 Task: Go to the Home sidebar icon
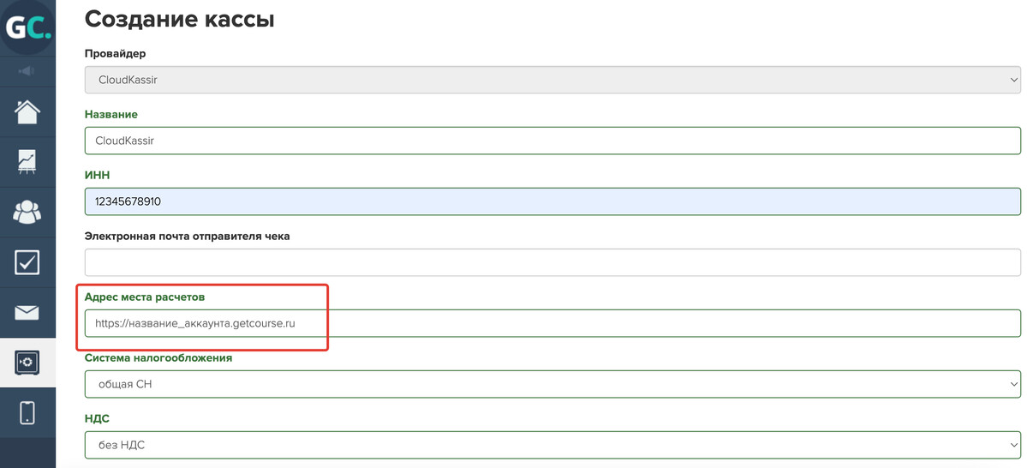[27, 111]
